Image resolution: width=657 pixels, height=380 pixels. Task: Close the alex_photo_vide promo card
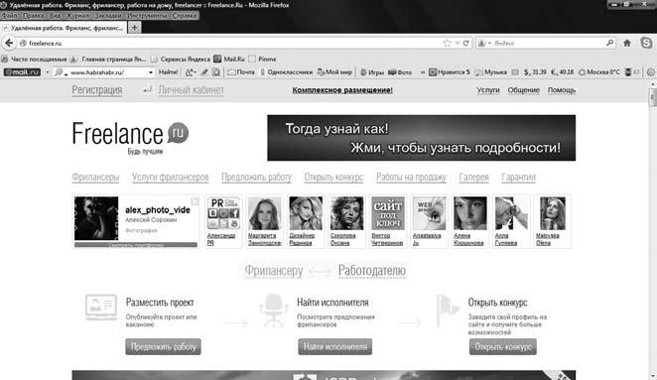click(195, 201)
